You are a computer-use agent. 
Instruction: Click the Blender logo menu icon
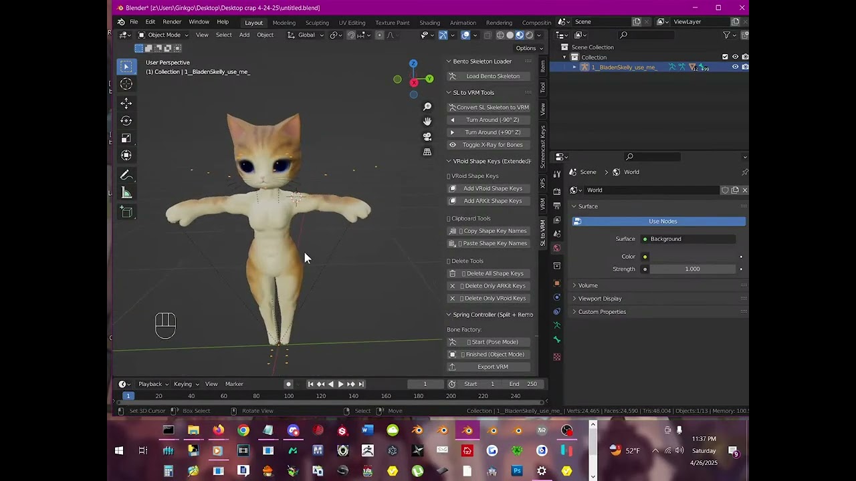pos(121,22)
